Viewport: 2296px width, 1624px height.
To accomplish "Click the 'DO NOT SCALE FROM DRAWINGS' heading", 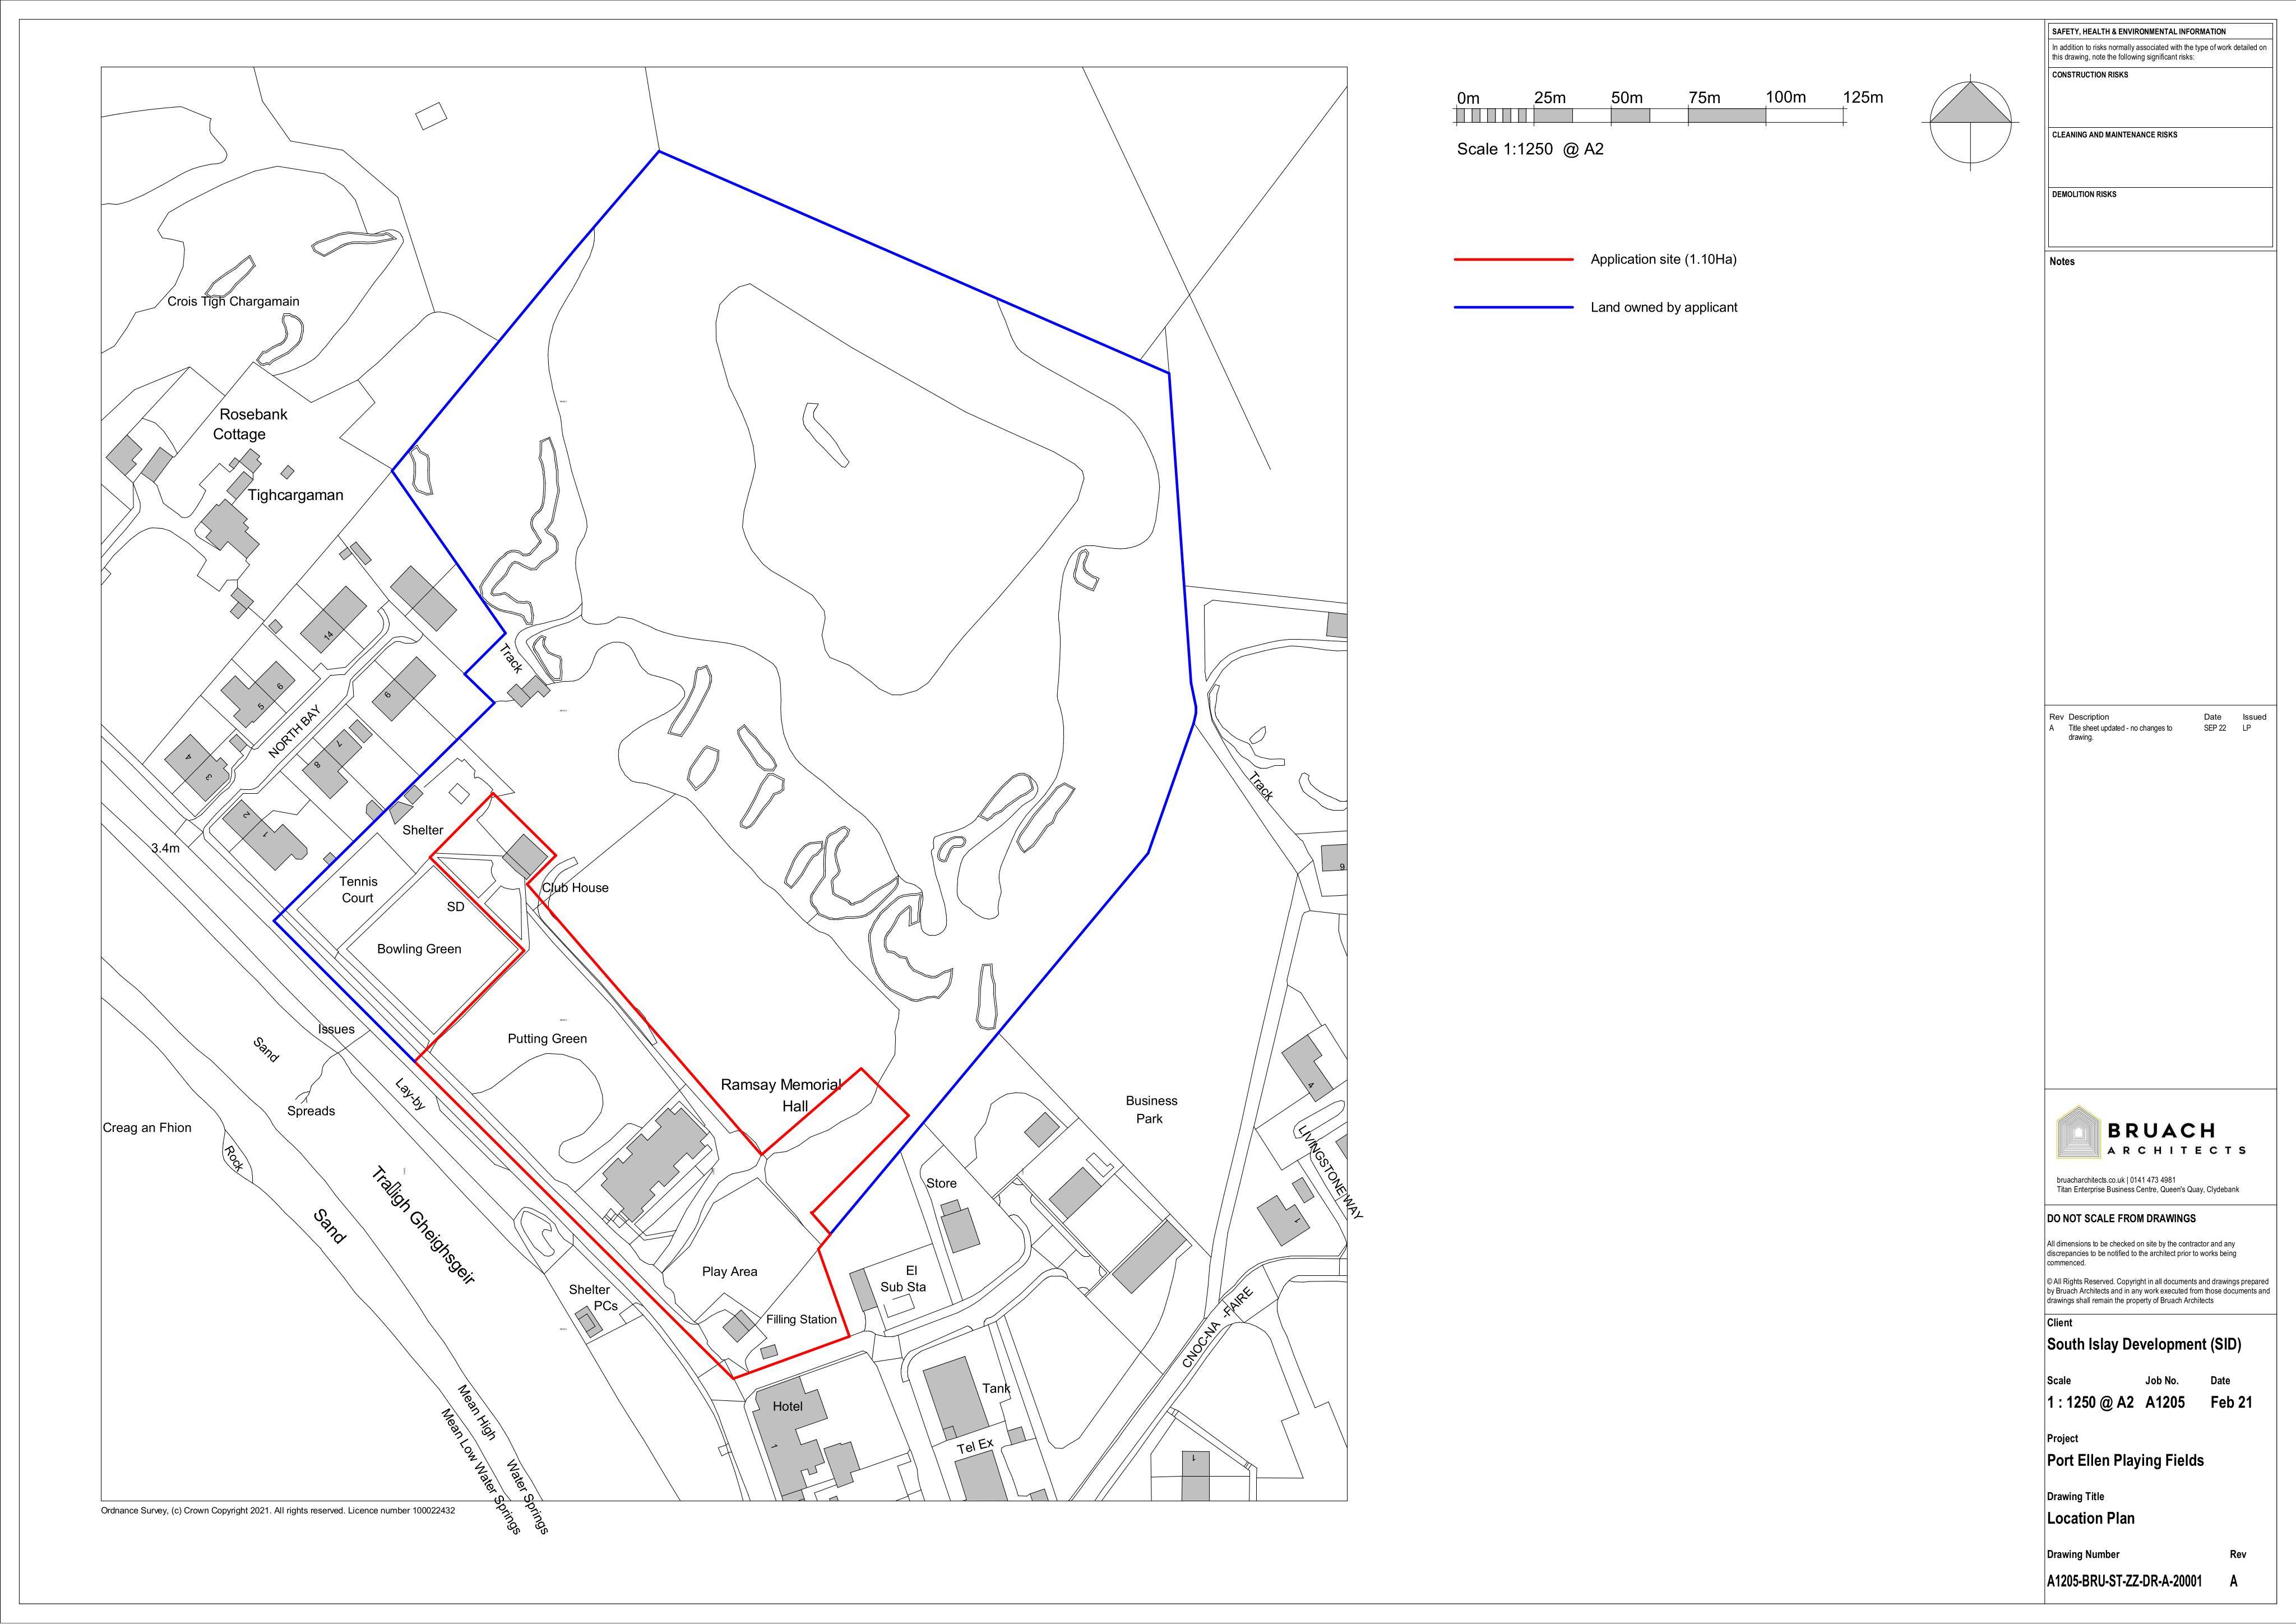I will 2121,1218.
